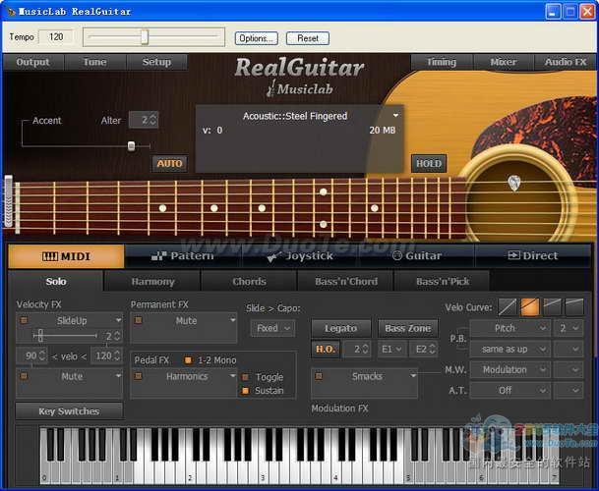Open the pitch bend range 2 dropdown

point(569,328)
